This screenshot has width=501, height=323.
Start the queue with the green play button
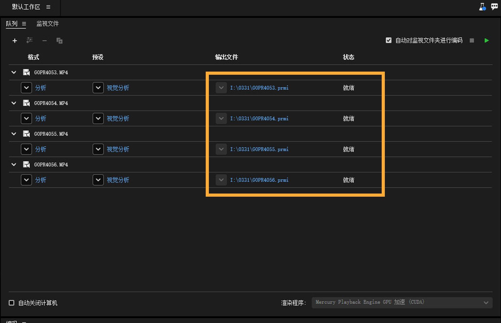coord(487,40)
